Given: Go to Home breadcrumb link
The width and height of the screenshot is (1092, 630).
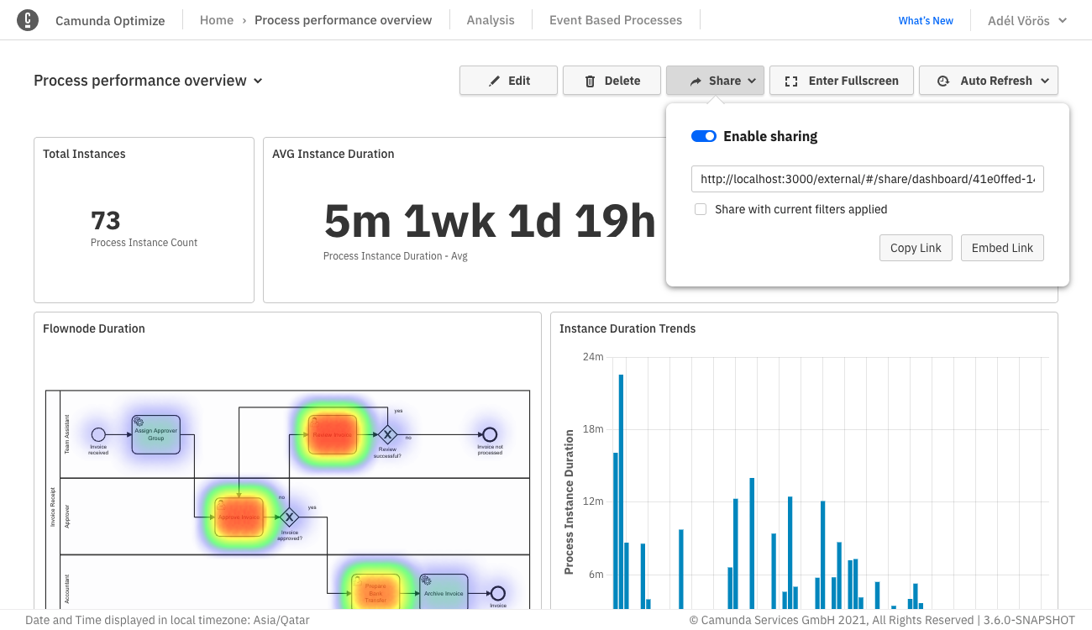Looking at the screenshot, I should [217, 20].
